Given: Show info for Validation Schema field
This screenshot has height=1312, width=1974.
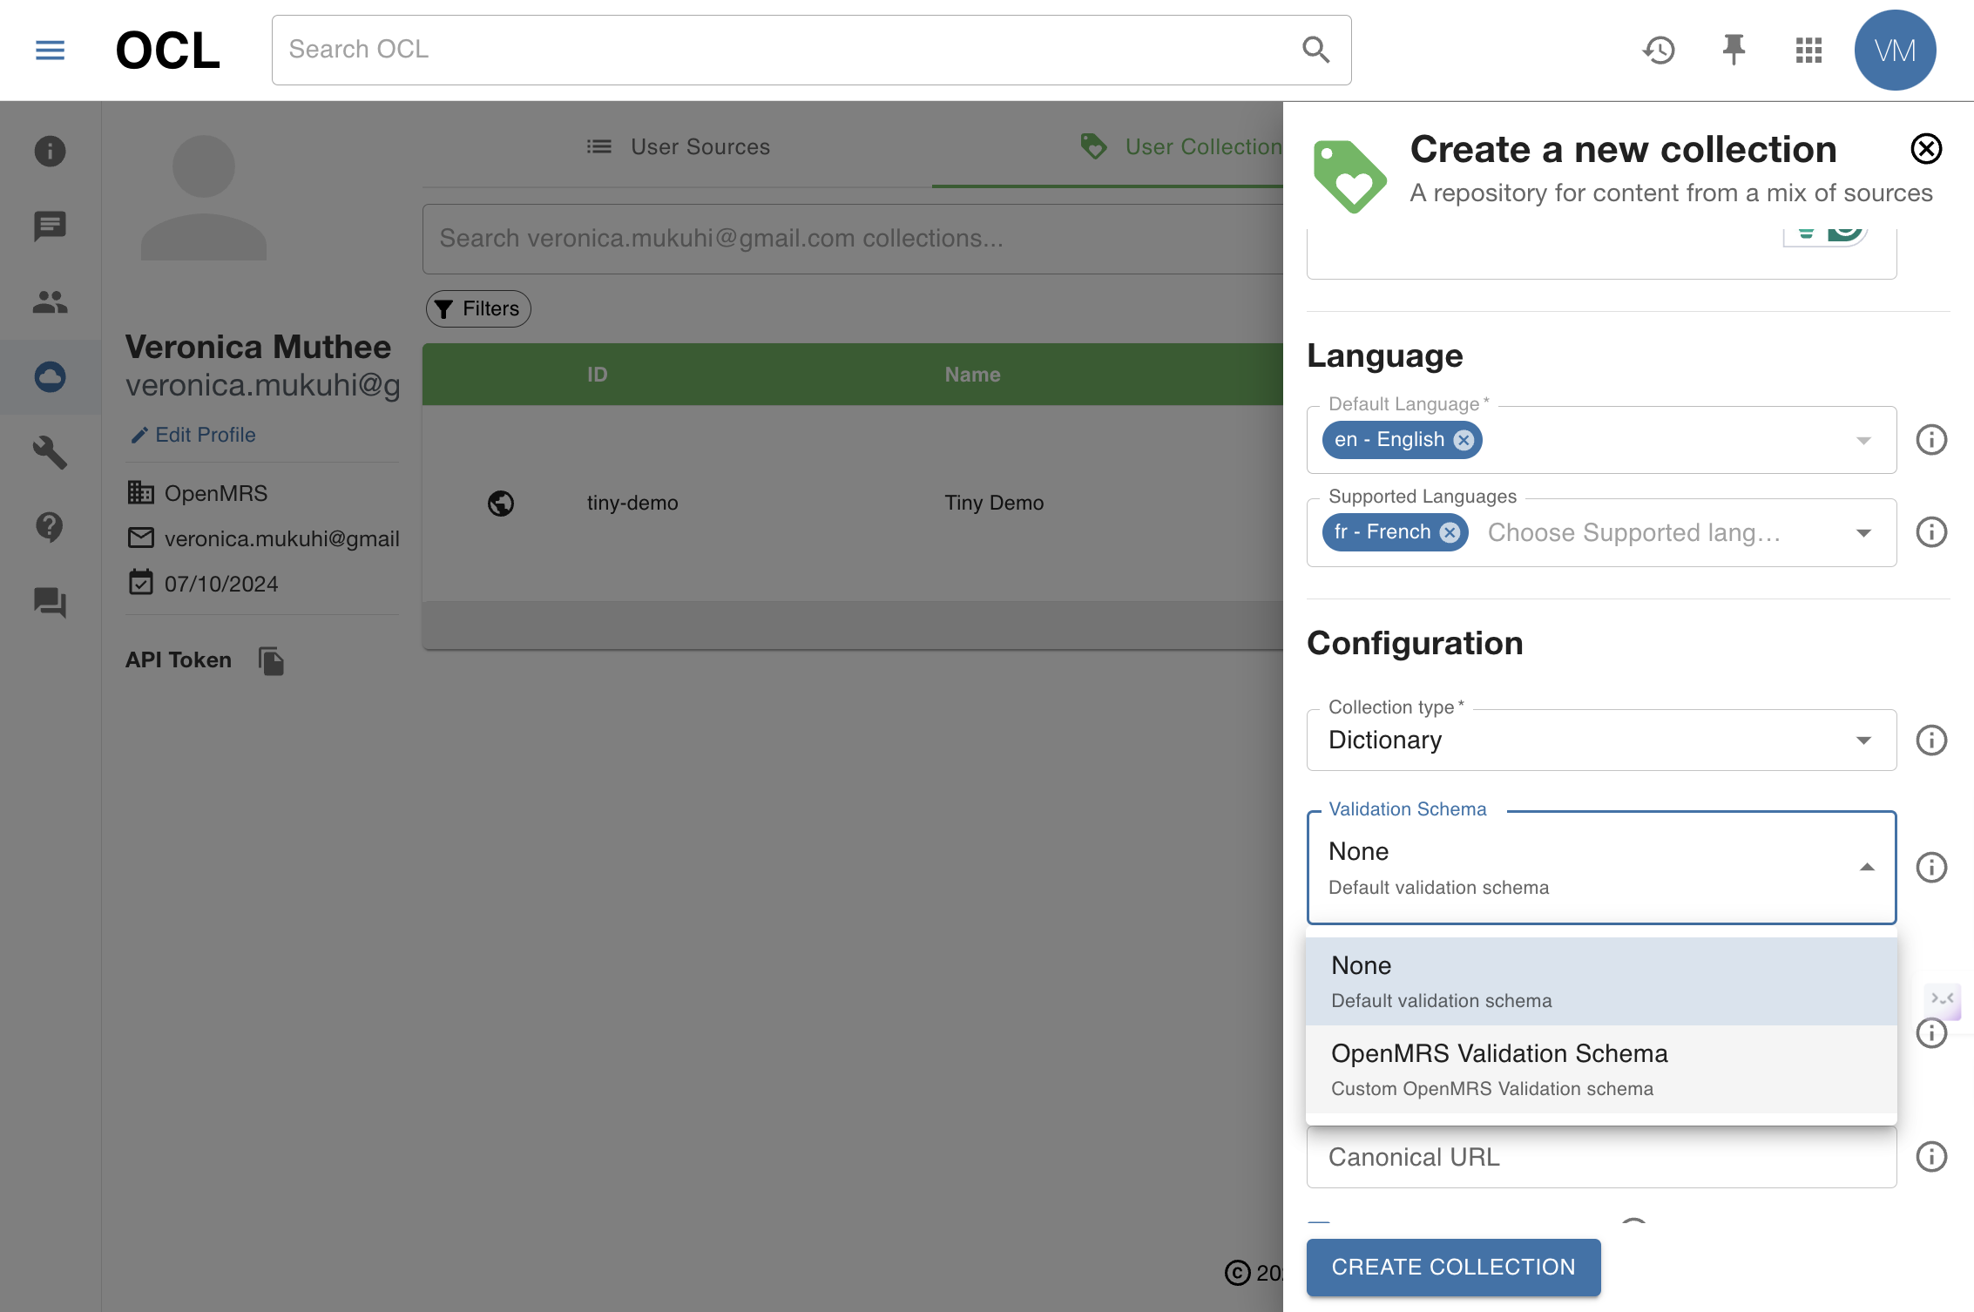Looking at the screenshot, I should [1931, 867].
